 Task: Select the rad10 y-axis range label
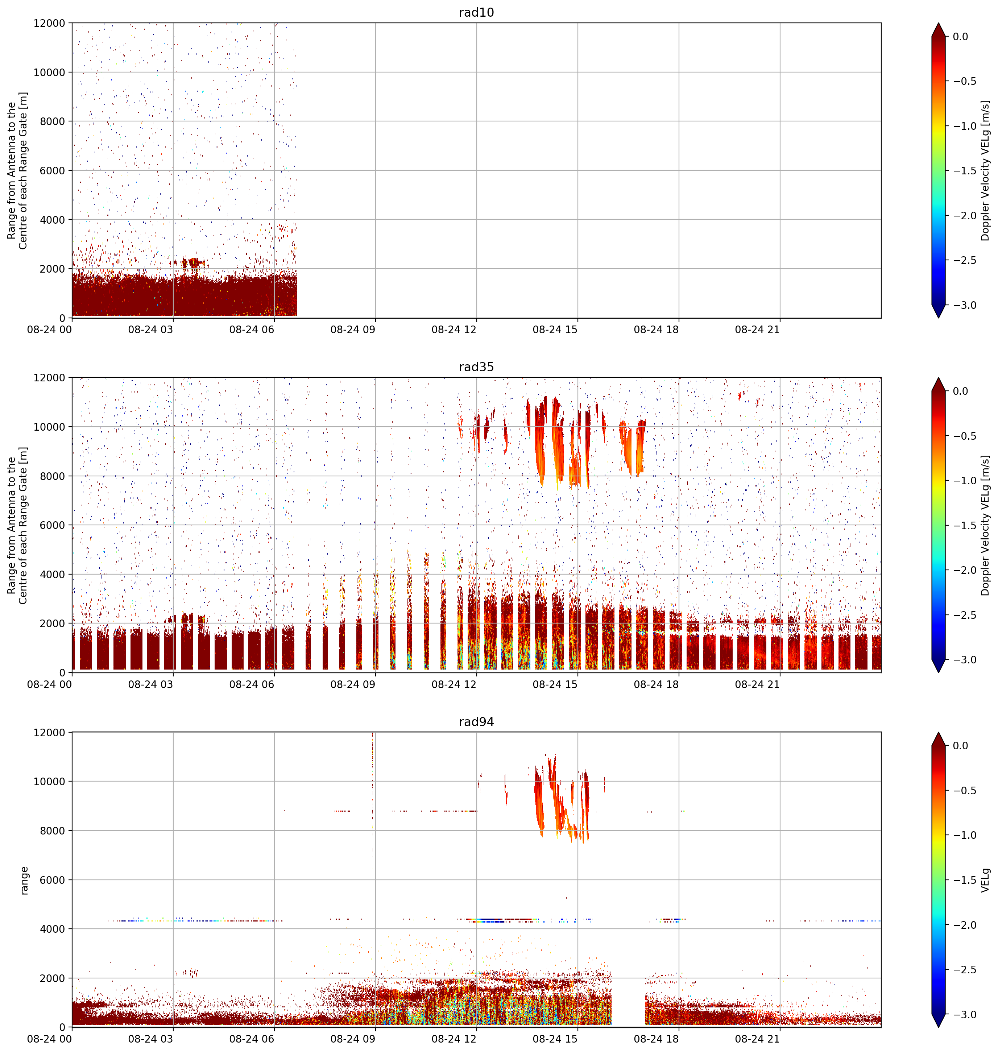(17, 170)
